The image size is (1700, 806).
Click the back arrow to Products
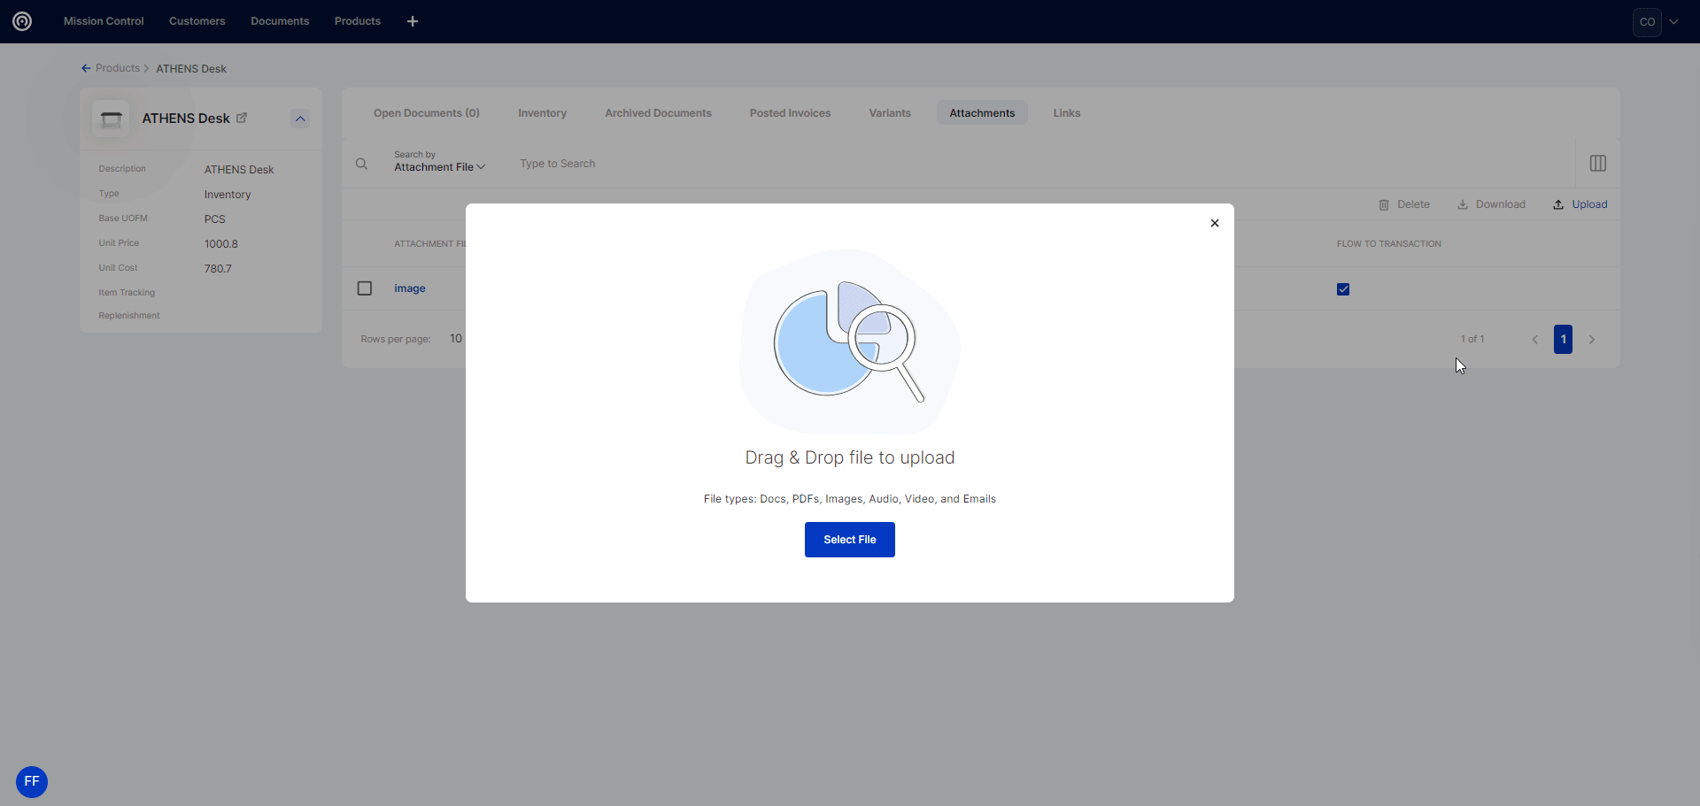(86, 68)
